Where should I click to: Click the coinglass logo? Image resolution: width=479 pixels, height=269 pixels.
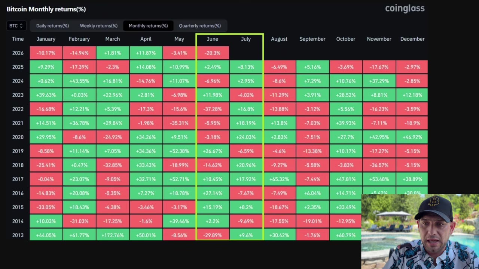pyautogui.click(x=405, y=8)
